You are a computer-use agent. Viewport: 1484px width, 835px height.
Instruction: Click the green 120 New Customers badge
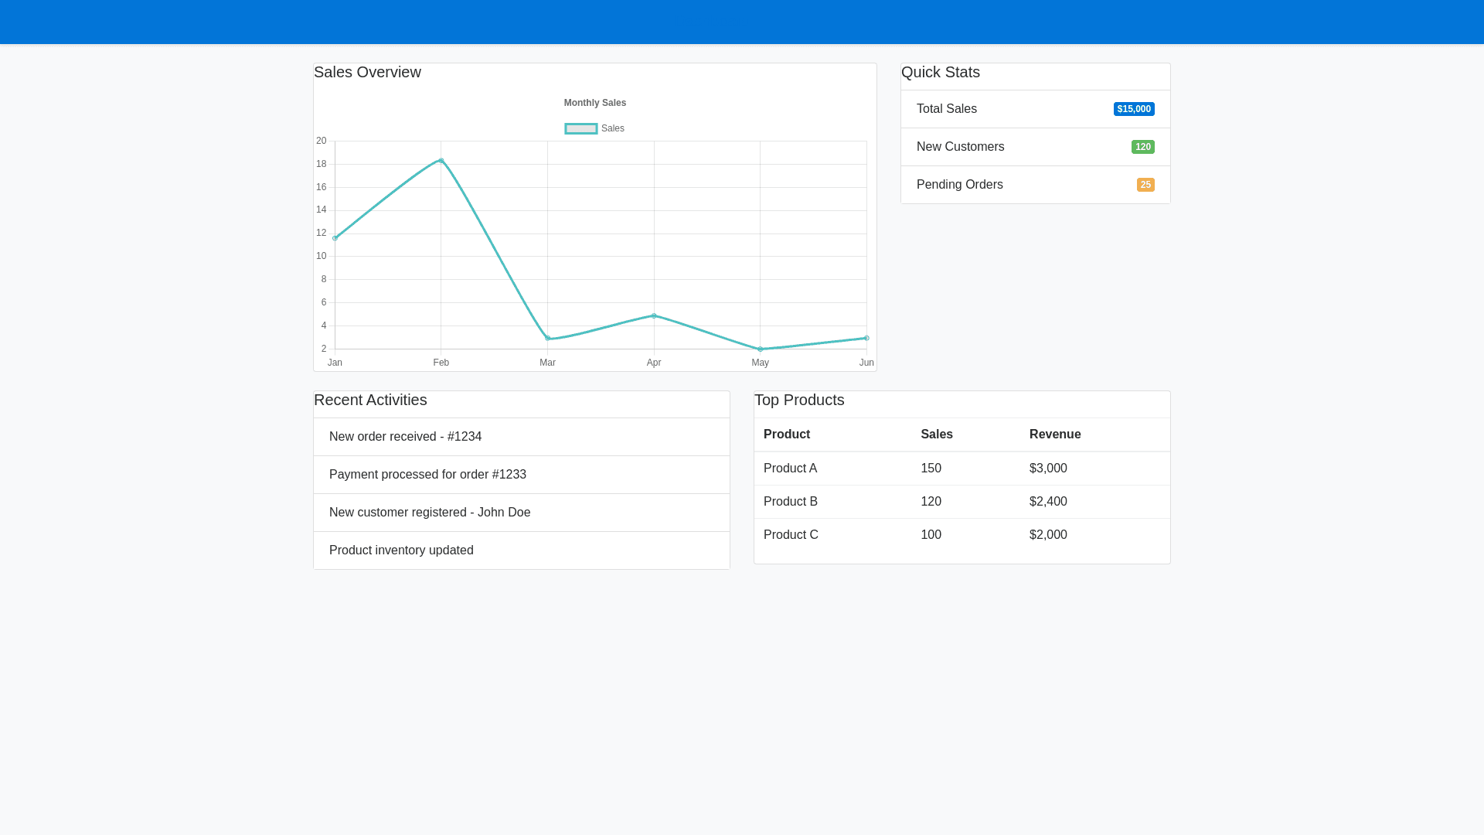pos(1142,147)
